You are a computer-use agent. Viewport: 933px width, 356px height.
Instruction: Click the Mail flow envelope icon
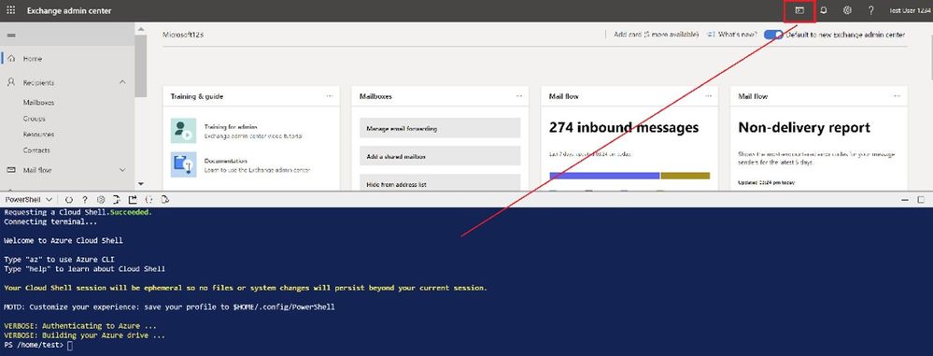[x=11, y=170]
